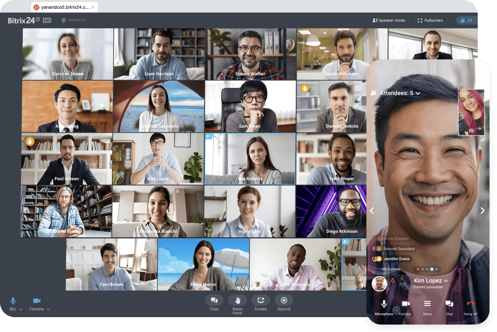This screenshot has height=332, width=497.
Task: Open the mobile Menu hamburger icon
Action: [427, 304]
